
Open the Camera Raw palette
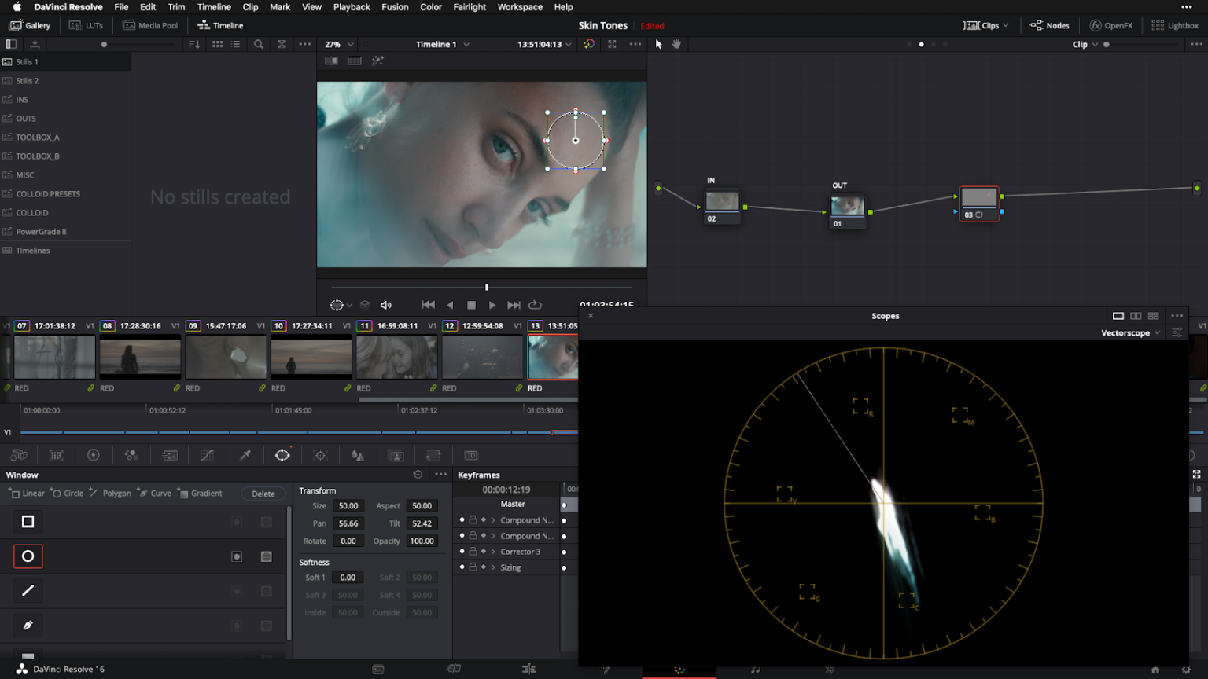coord(19,455)
